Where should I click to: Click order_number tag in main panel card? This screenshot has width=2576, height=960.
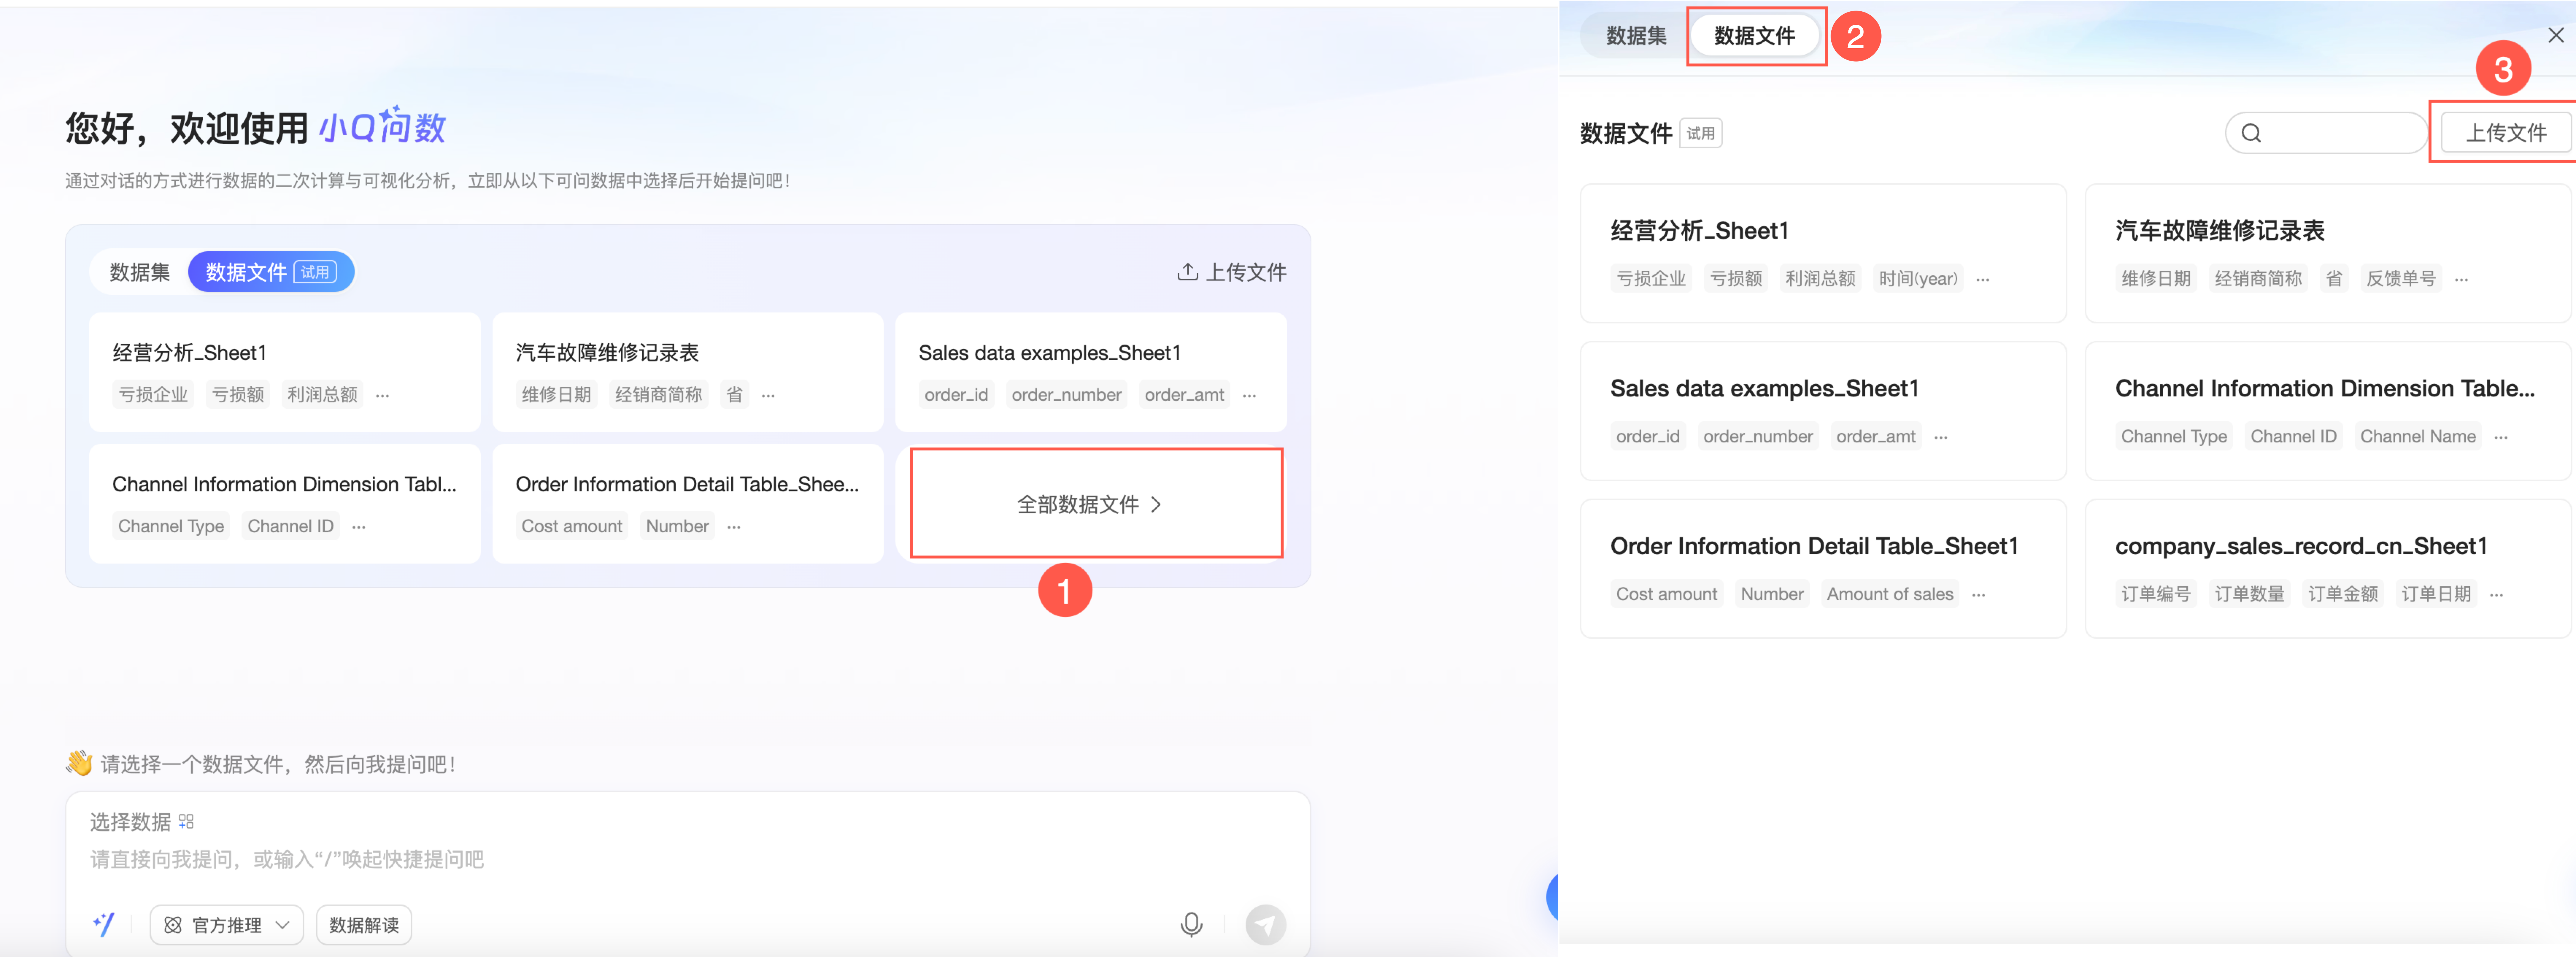coord(1066,395)
